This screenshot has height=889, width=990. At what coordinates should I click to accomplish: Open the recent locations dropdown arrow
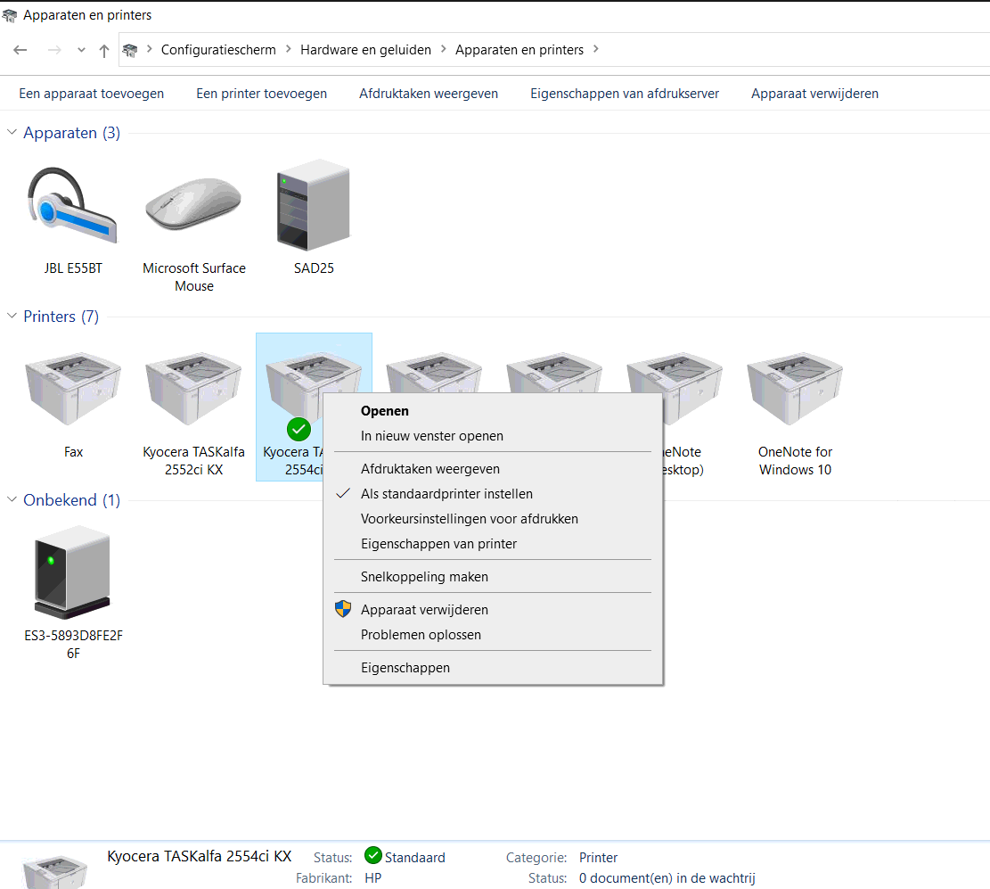tap(81, 50)
